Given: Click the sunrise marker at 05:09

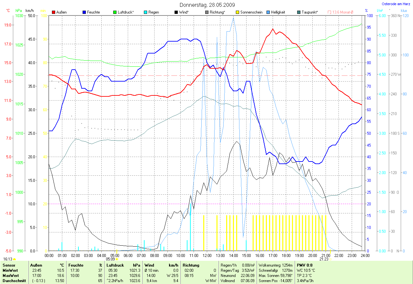Looking at the screenshot, I should click(x=117, y=259).
